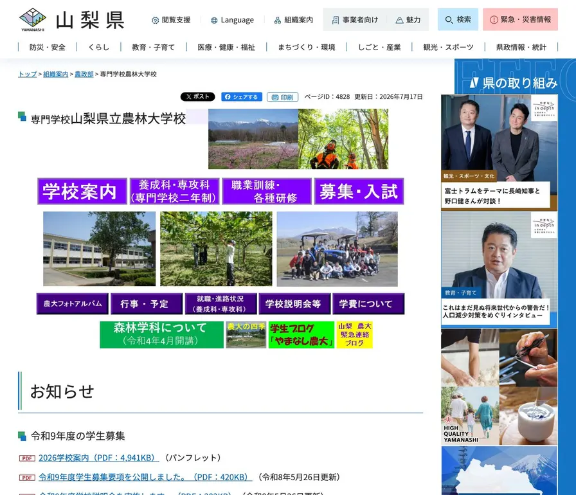Open 令和9年度学生募集要項 PDF link
The image size is (576, 495).
pos(145,478)
